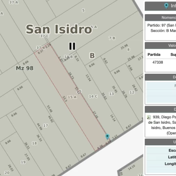This screenshot has width=176, height=176.
Task: Click the Partida column header
Action: point(154,55)
